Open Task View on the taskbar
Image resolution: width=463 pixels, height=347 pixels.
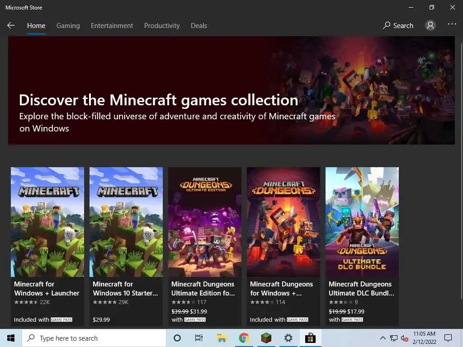pos(199,338)
